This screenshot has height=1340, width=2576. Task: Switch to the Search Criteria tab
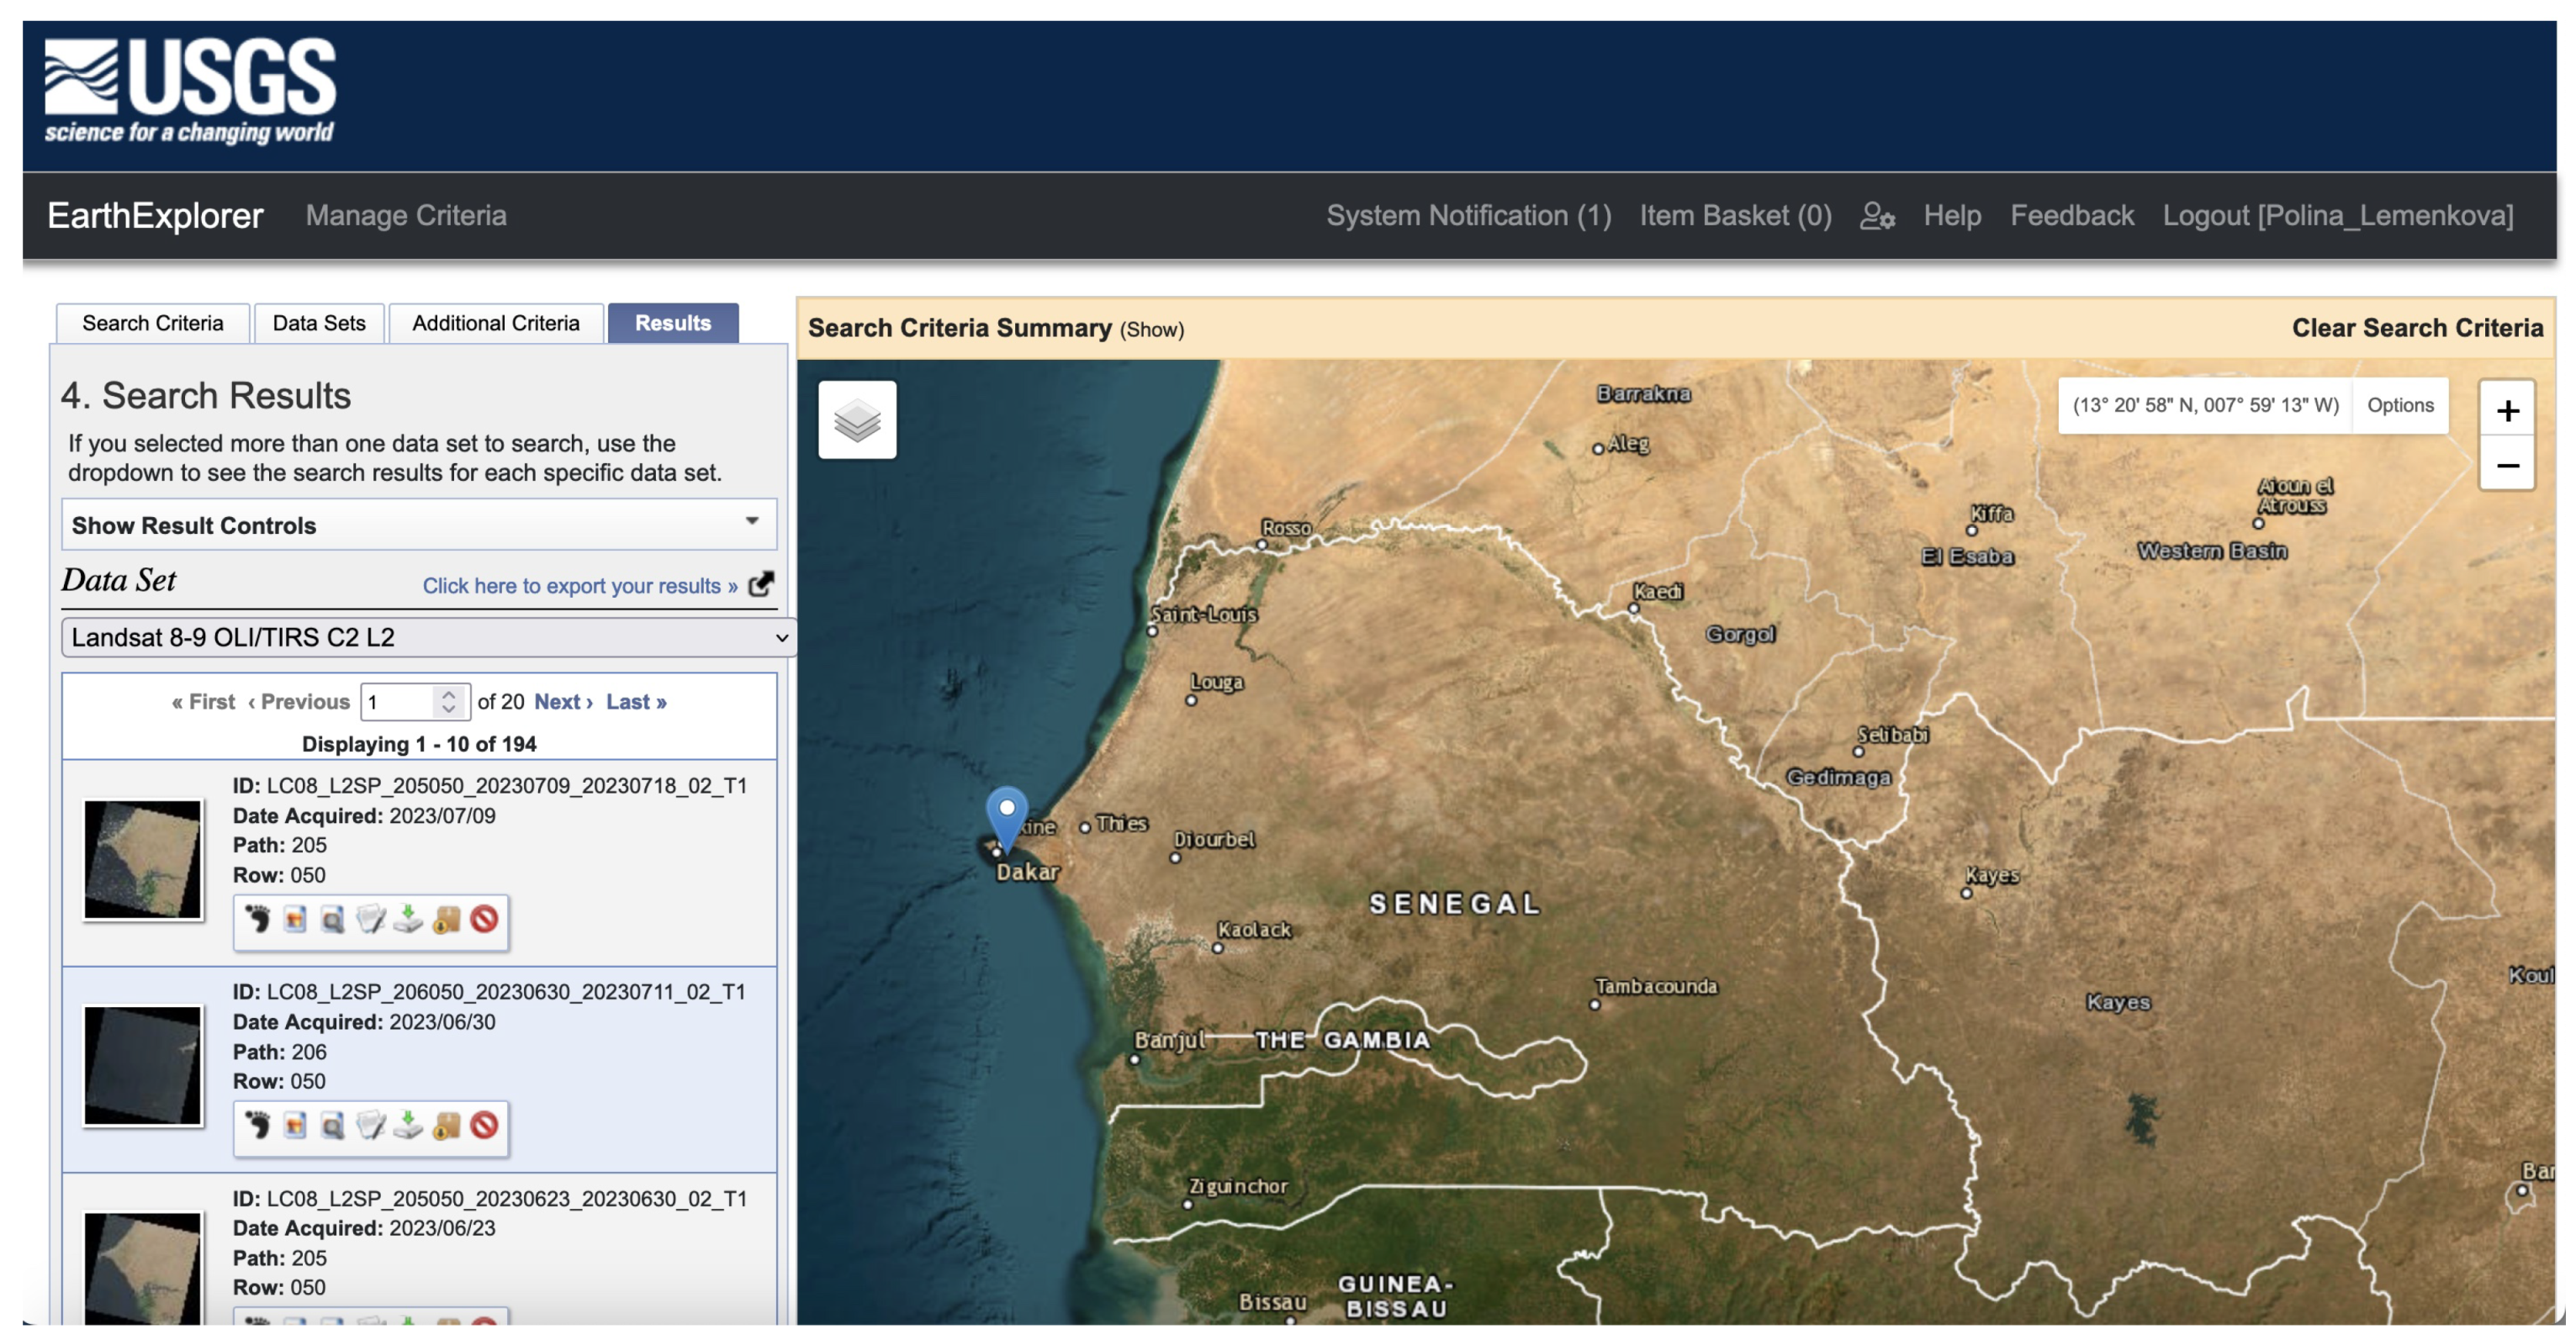click(153, 324)
